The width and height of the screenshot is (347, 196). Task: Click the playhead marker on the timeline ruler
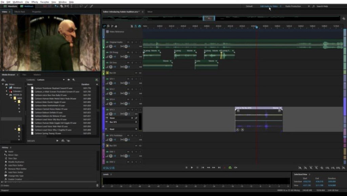coord(257,27)
